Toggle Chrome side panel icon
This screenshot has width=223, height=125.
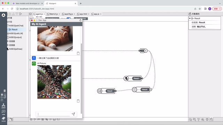205,9
